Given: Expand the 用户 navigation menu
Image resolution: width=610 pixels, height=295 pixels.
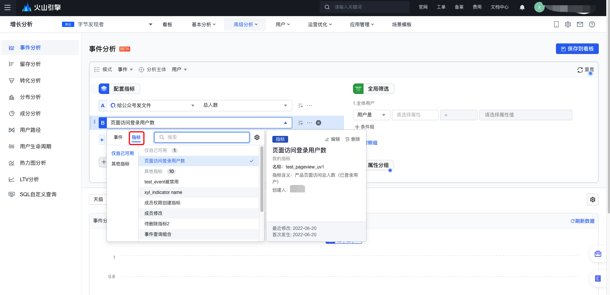Looking at the screenshot, I should 283,24.
